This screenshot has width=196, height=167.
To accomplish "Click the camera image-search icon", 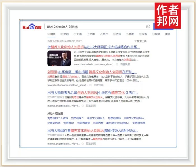I will tap(148, 26).
